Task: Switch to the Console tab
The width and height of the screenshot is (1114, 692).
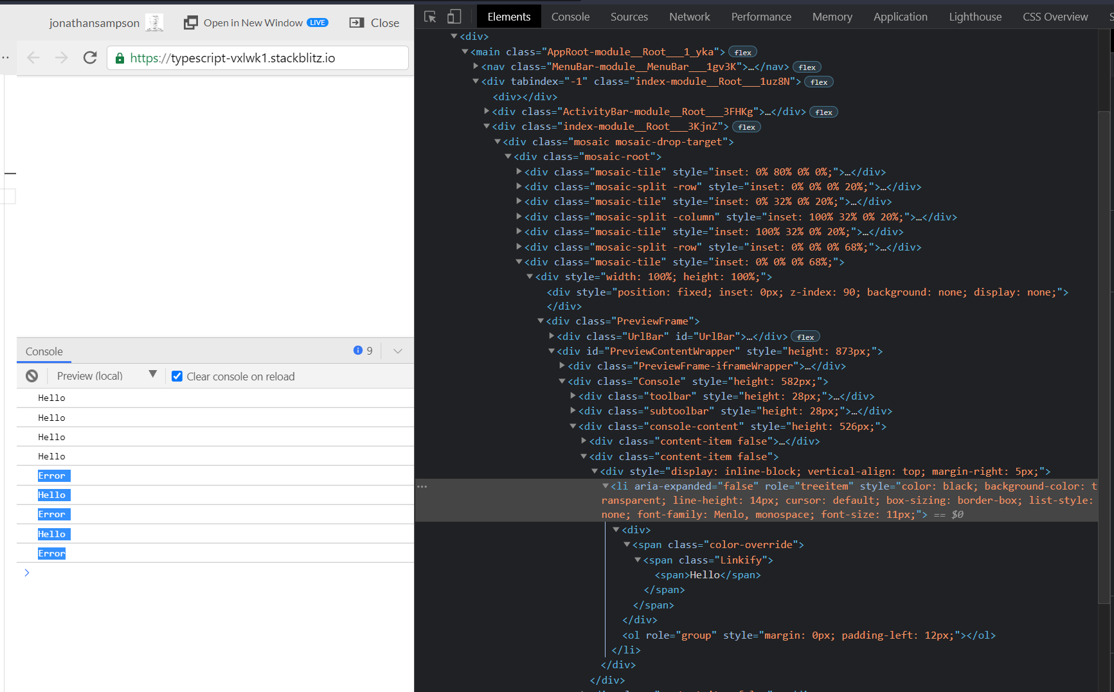Action: coord(570,16)
